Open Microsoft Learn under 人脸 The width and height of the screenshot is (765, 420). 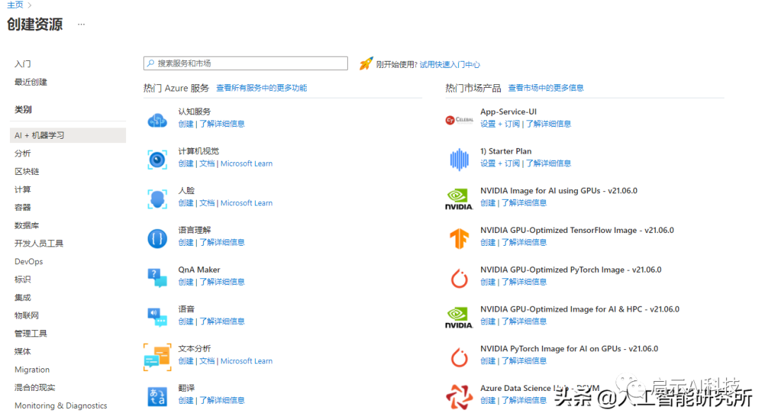[x=246, y=203]
